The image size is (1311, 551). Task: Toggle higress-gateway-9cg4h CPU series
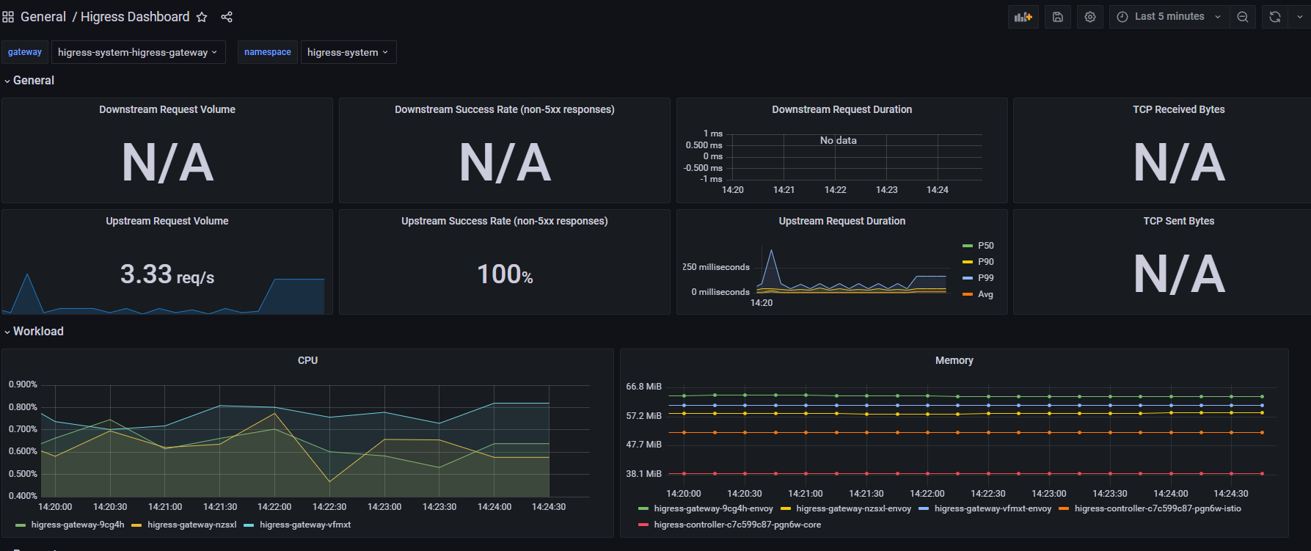tap(78, 525)
